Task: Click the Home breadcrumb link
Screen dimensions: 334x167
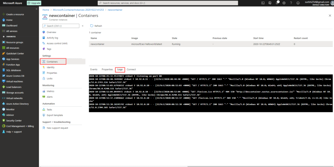Action: pyautogui.click(x=46, y=10)
